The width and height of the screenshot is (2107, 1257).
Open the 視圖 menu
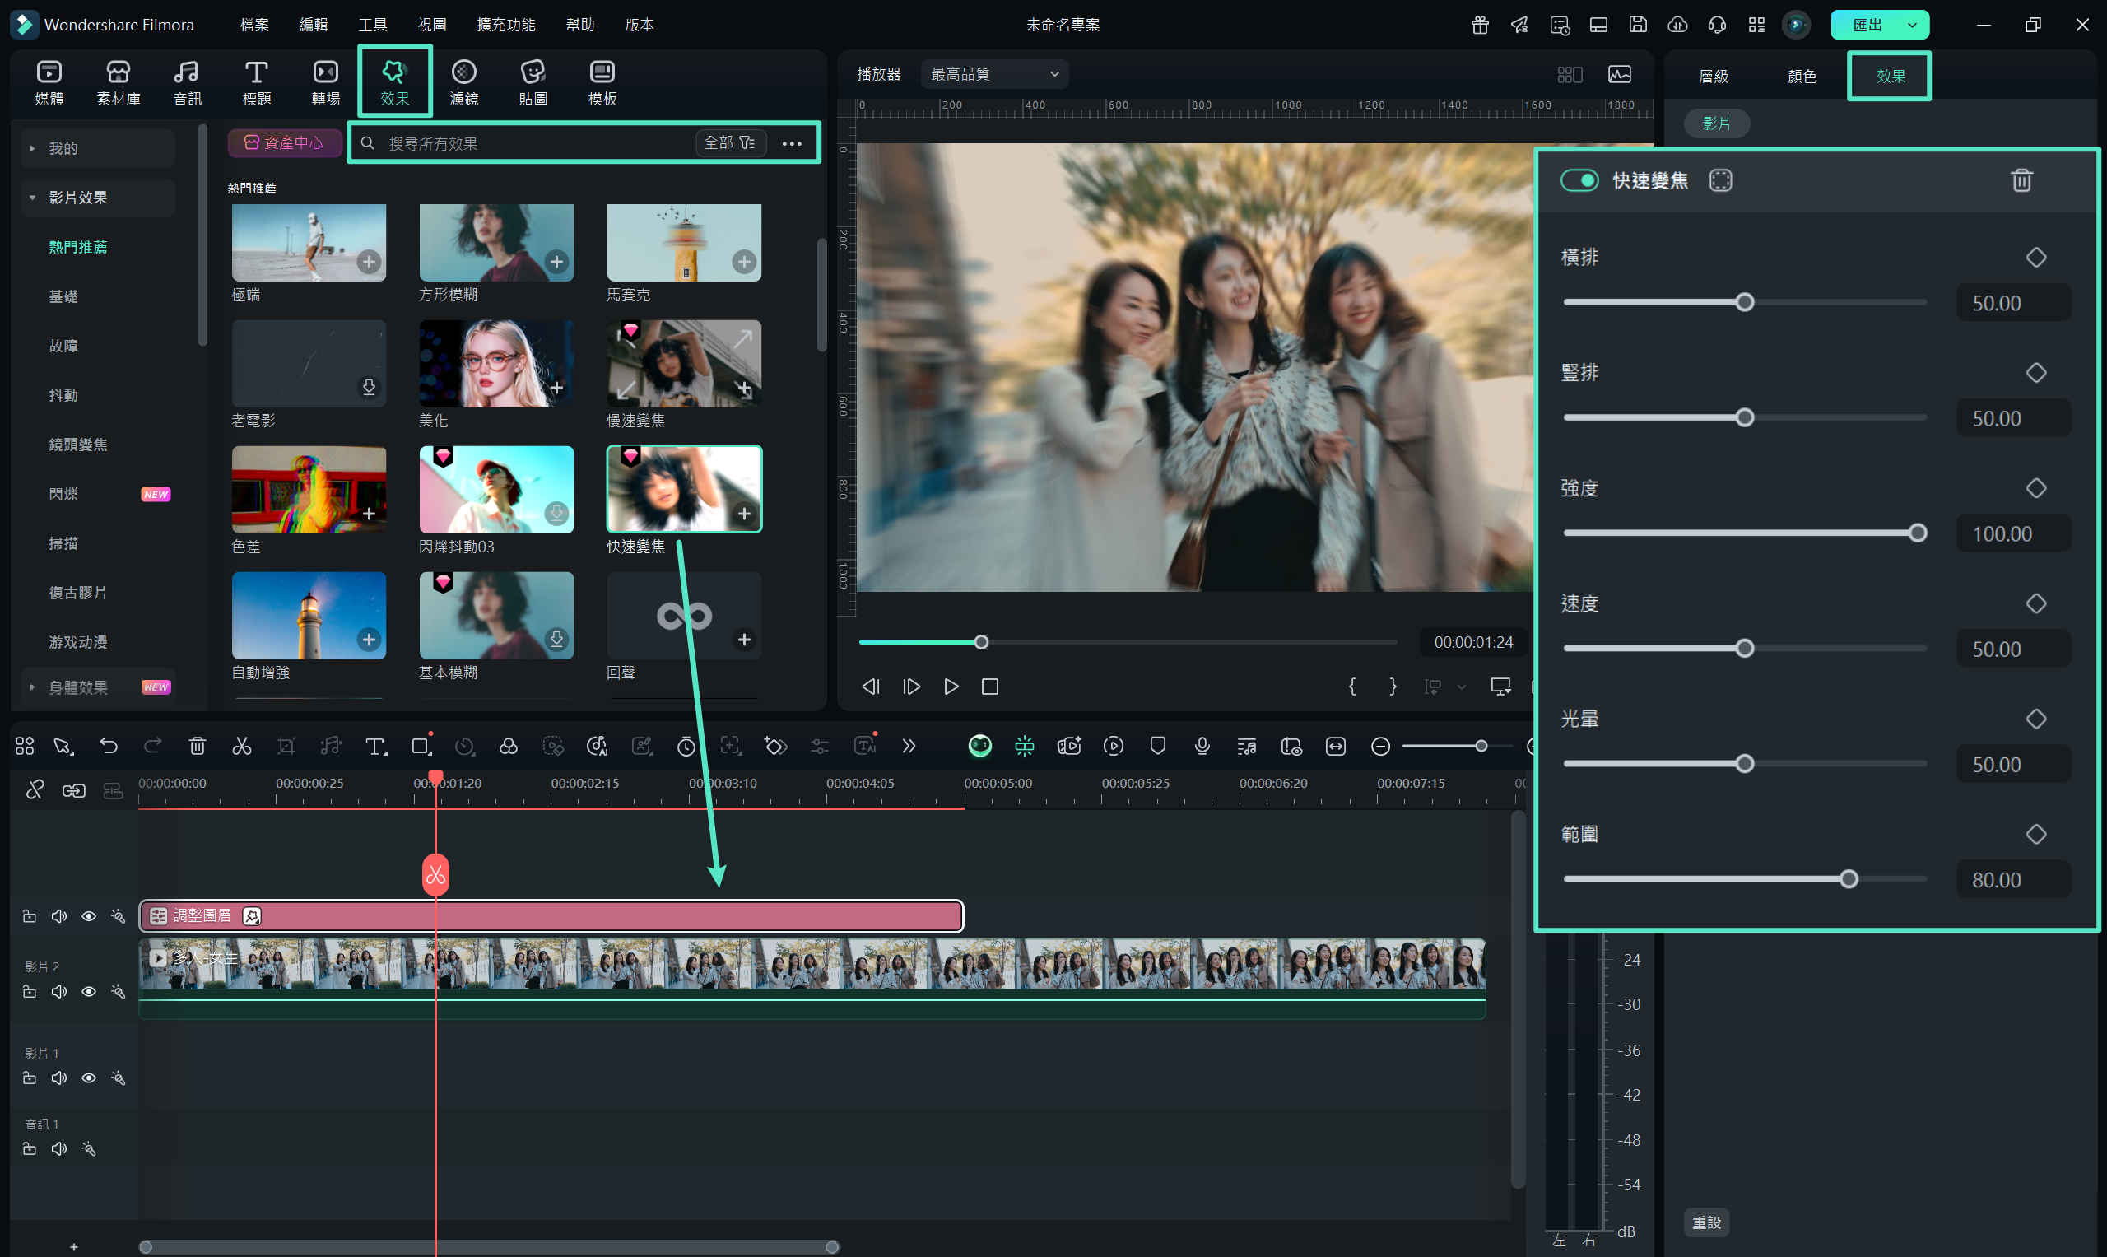tap(432, 25)
